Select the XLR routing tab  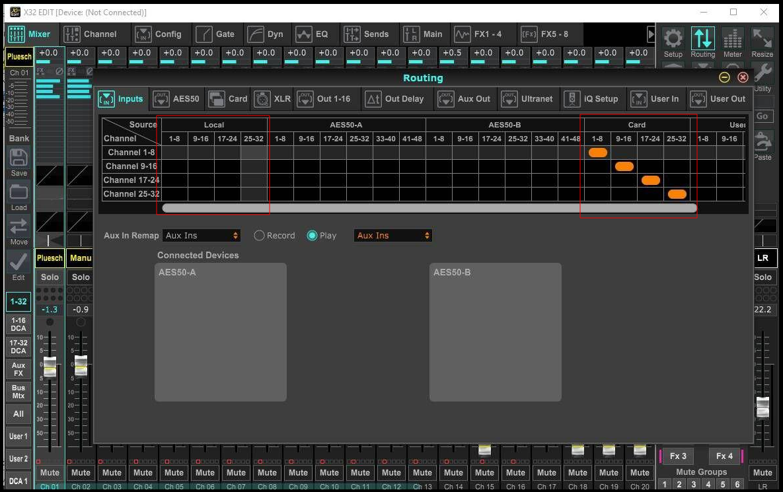pos(273,99)
